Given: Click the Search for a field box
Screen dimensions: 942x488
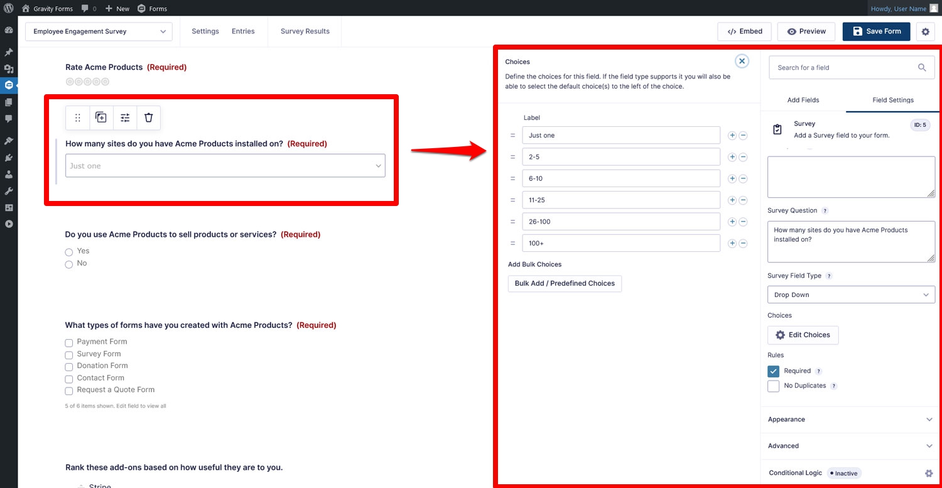Looking at the screenshot, I should tap(851, 67).
